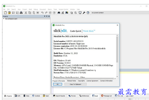Select the Open tool window tab

(x=46, y=96)
